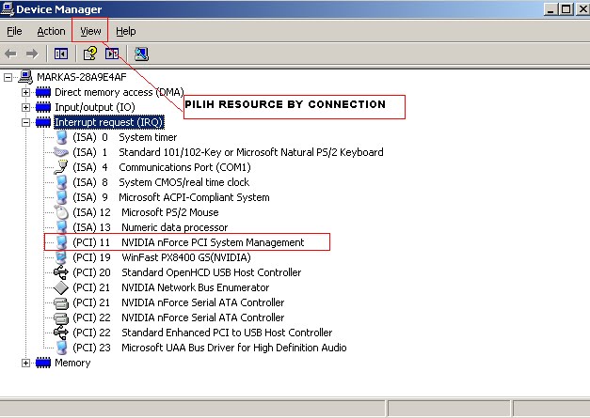Viewport: 590px width, 418px height.
Task: Collapse the Interrupt request (IRQ) node
Action: pos(25,122)
